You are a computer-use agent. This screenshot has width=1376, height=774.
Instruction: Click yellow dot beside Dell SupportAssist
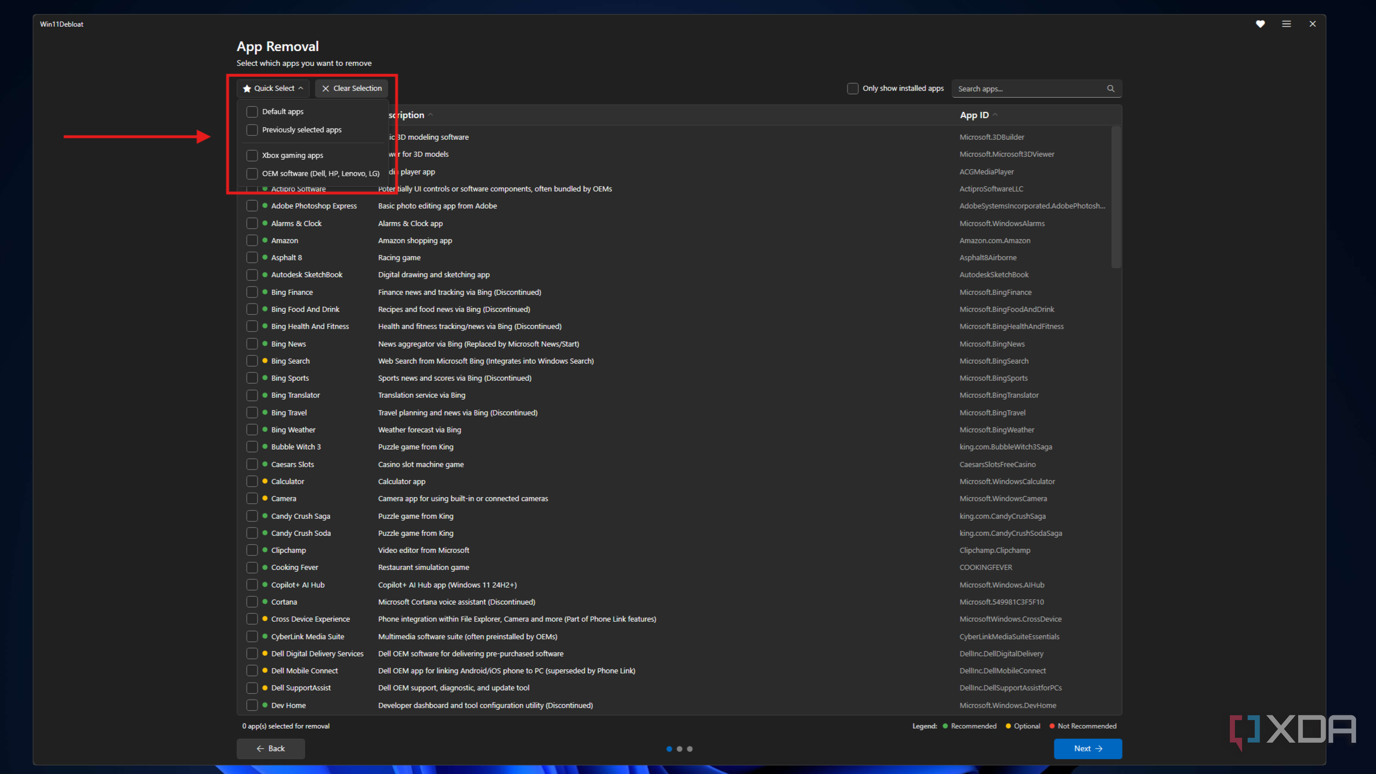click(265, 688)
